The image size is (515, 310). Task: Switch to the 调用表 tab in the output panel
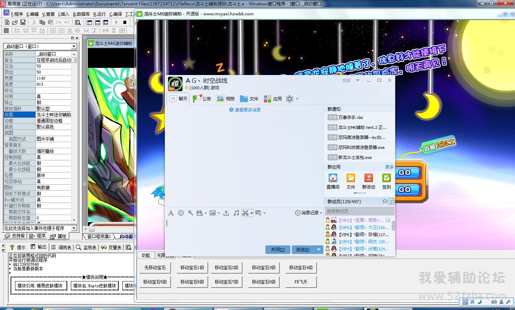[x=61, y=247]
